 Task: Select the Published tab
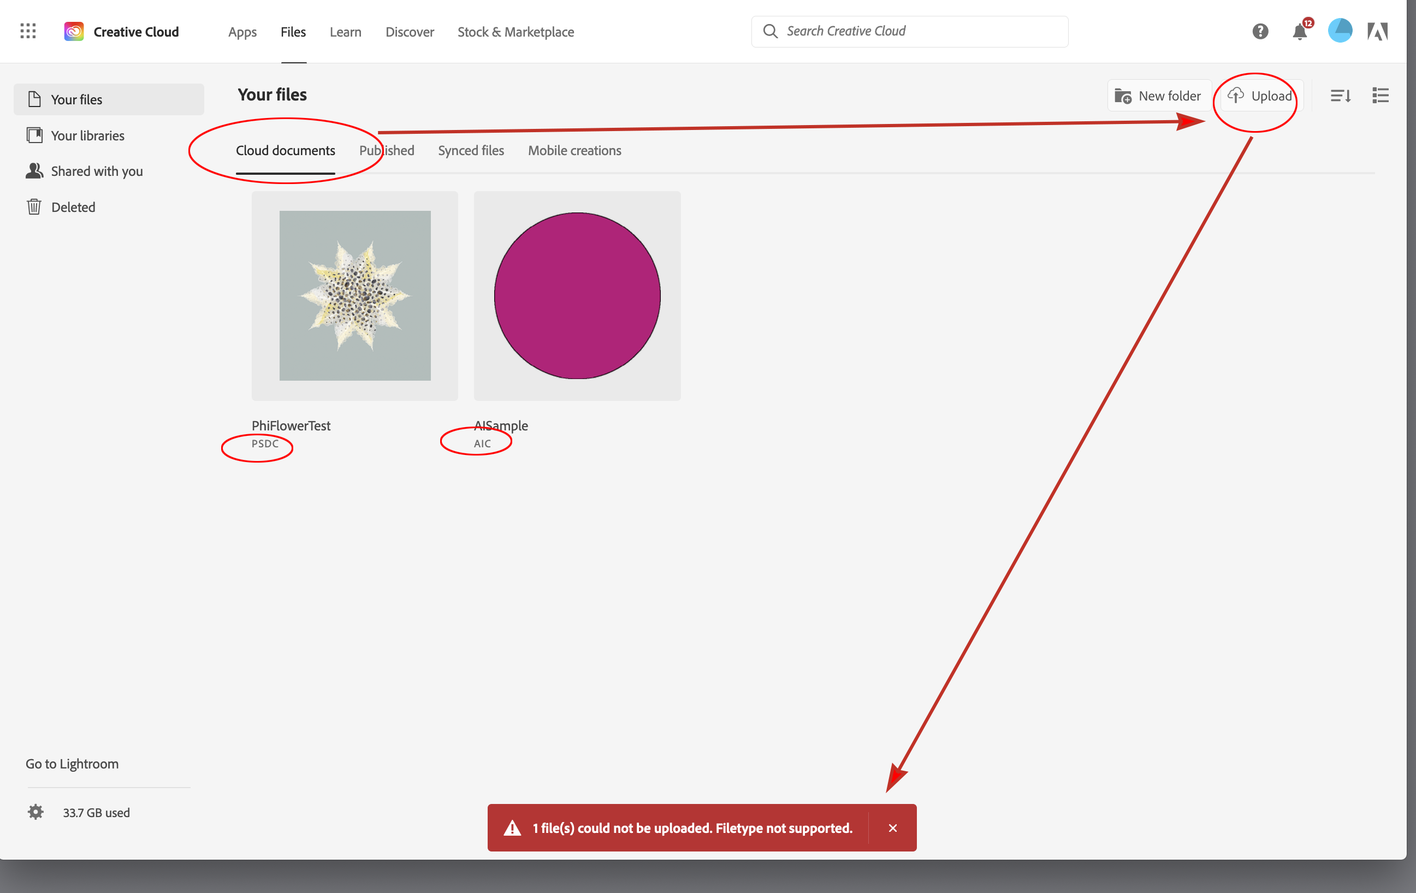tap(386, 150)
